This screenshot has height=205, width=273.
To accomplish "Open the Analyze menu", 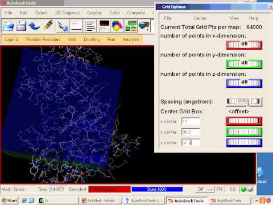I will click(x=131, y=39).
